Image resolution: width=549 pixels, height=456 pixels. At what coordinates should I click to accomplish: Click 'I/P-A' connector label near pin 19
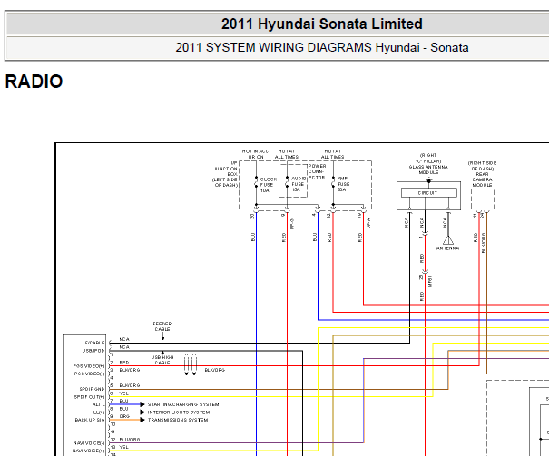click(x=368, y=223)
